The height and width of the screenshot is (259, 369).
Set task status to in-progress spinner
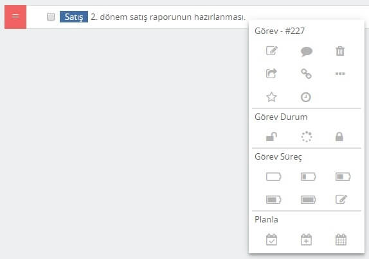coord(307,137)
